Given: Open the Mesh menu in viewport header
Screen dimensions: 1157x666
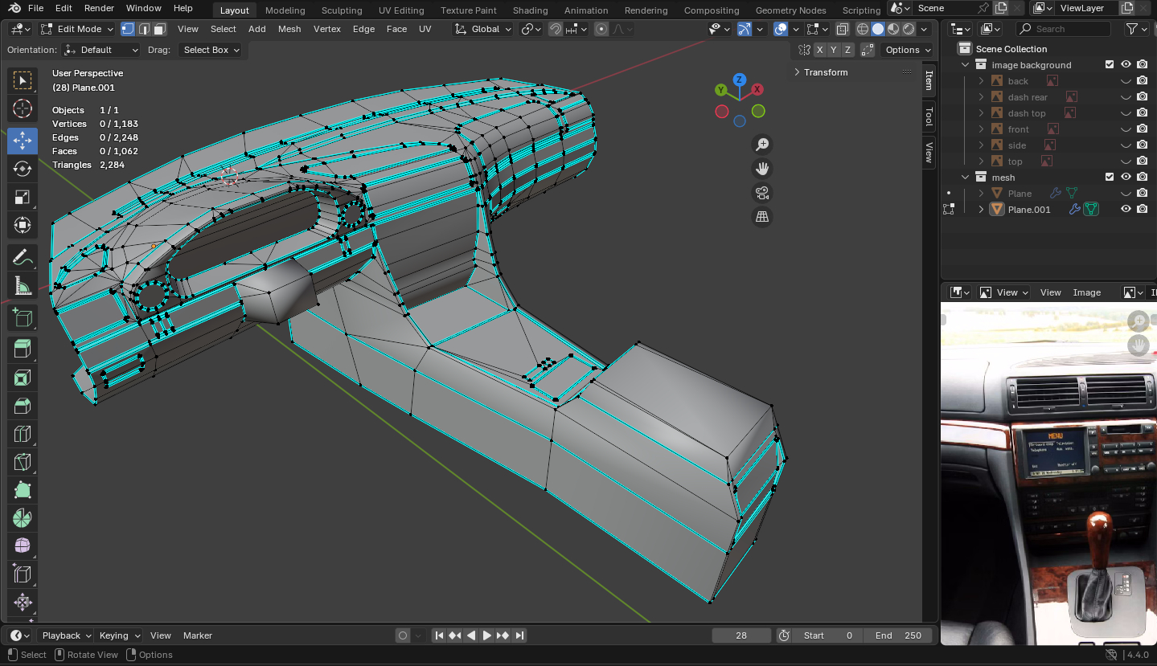Looking at the screenshot, I should tap(289, 29).
